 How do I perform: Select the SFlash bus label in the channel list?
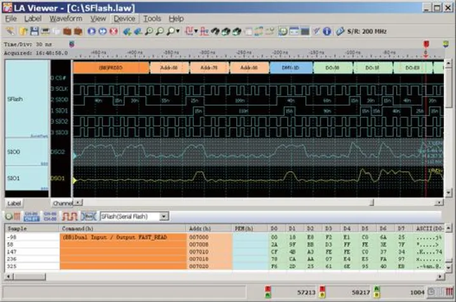click(15, 100)
